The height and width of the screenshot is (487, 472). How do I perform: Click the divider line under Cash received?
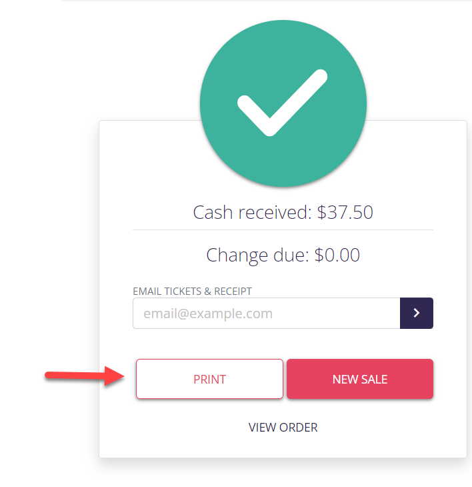coord(283,230)
